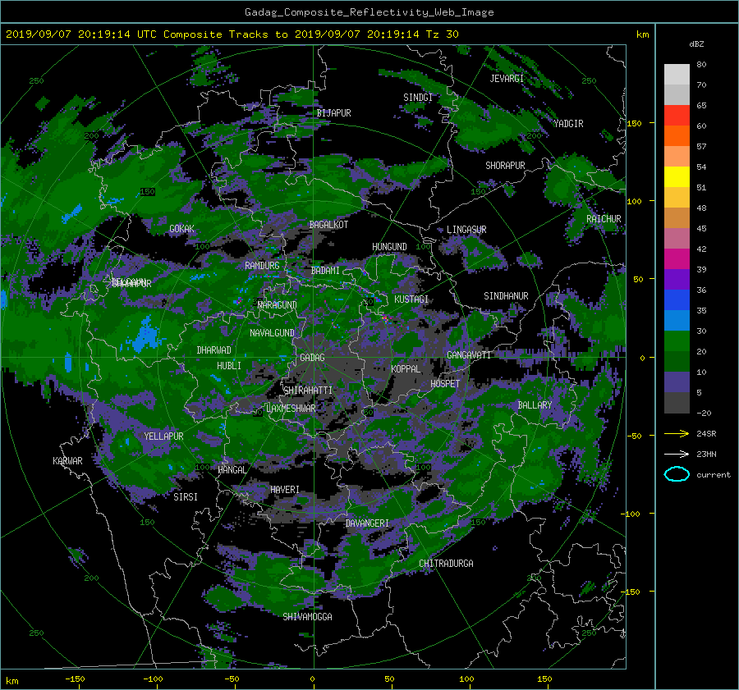This screenshot has width=739, height=690.
Task: Select the cyan current ellipse legend icon
Action: pyautogui.click(x=677, y=474)
